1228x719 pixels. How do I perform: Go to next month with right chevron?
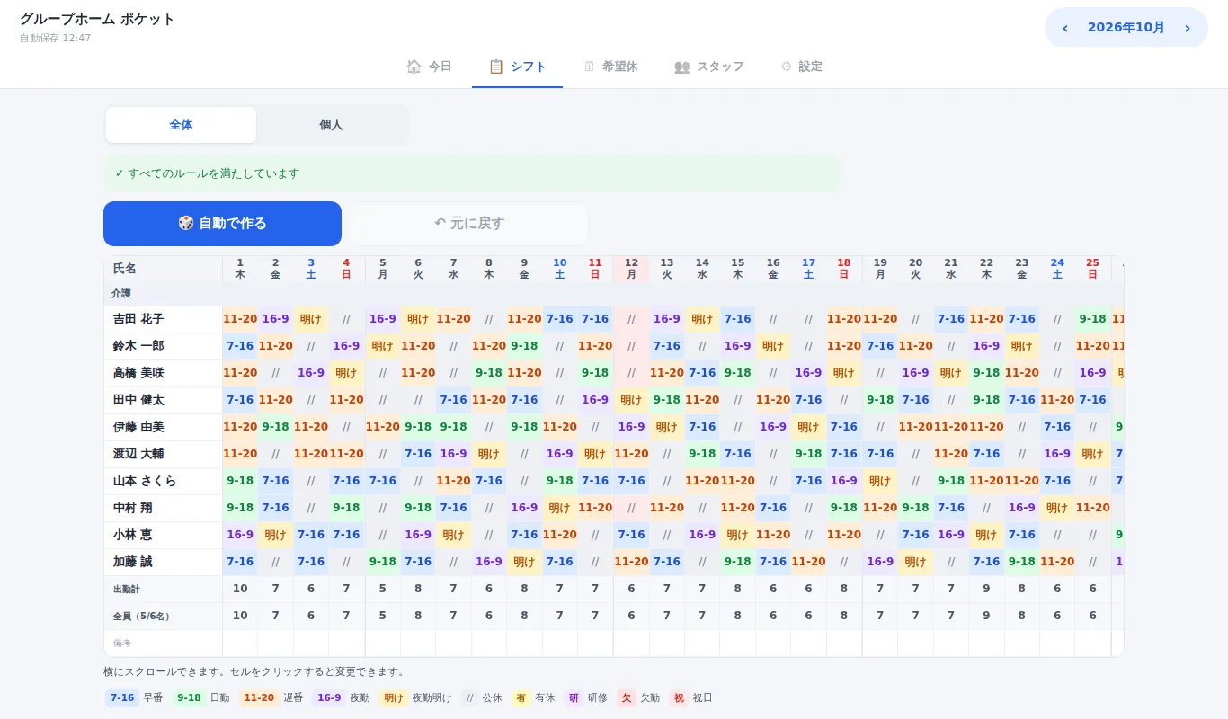[1187, 28]
